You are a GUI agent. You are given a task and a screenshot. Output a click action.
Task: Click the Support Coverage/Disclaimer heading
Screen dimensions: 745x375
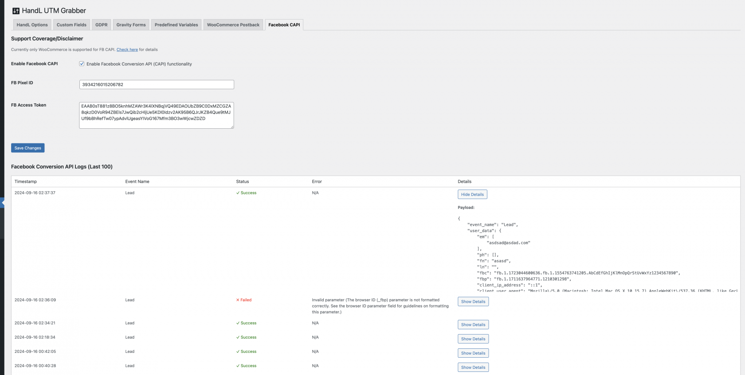coord(47,39)
